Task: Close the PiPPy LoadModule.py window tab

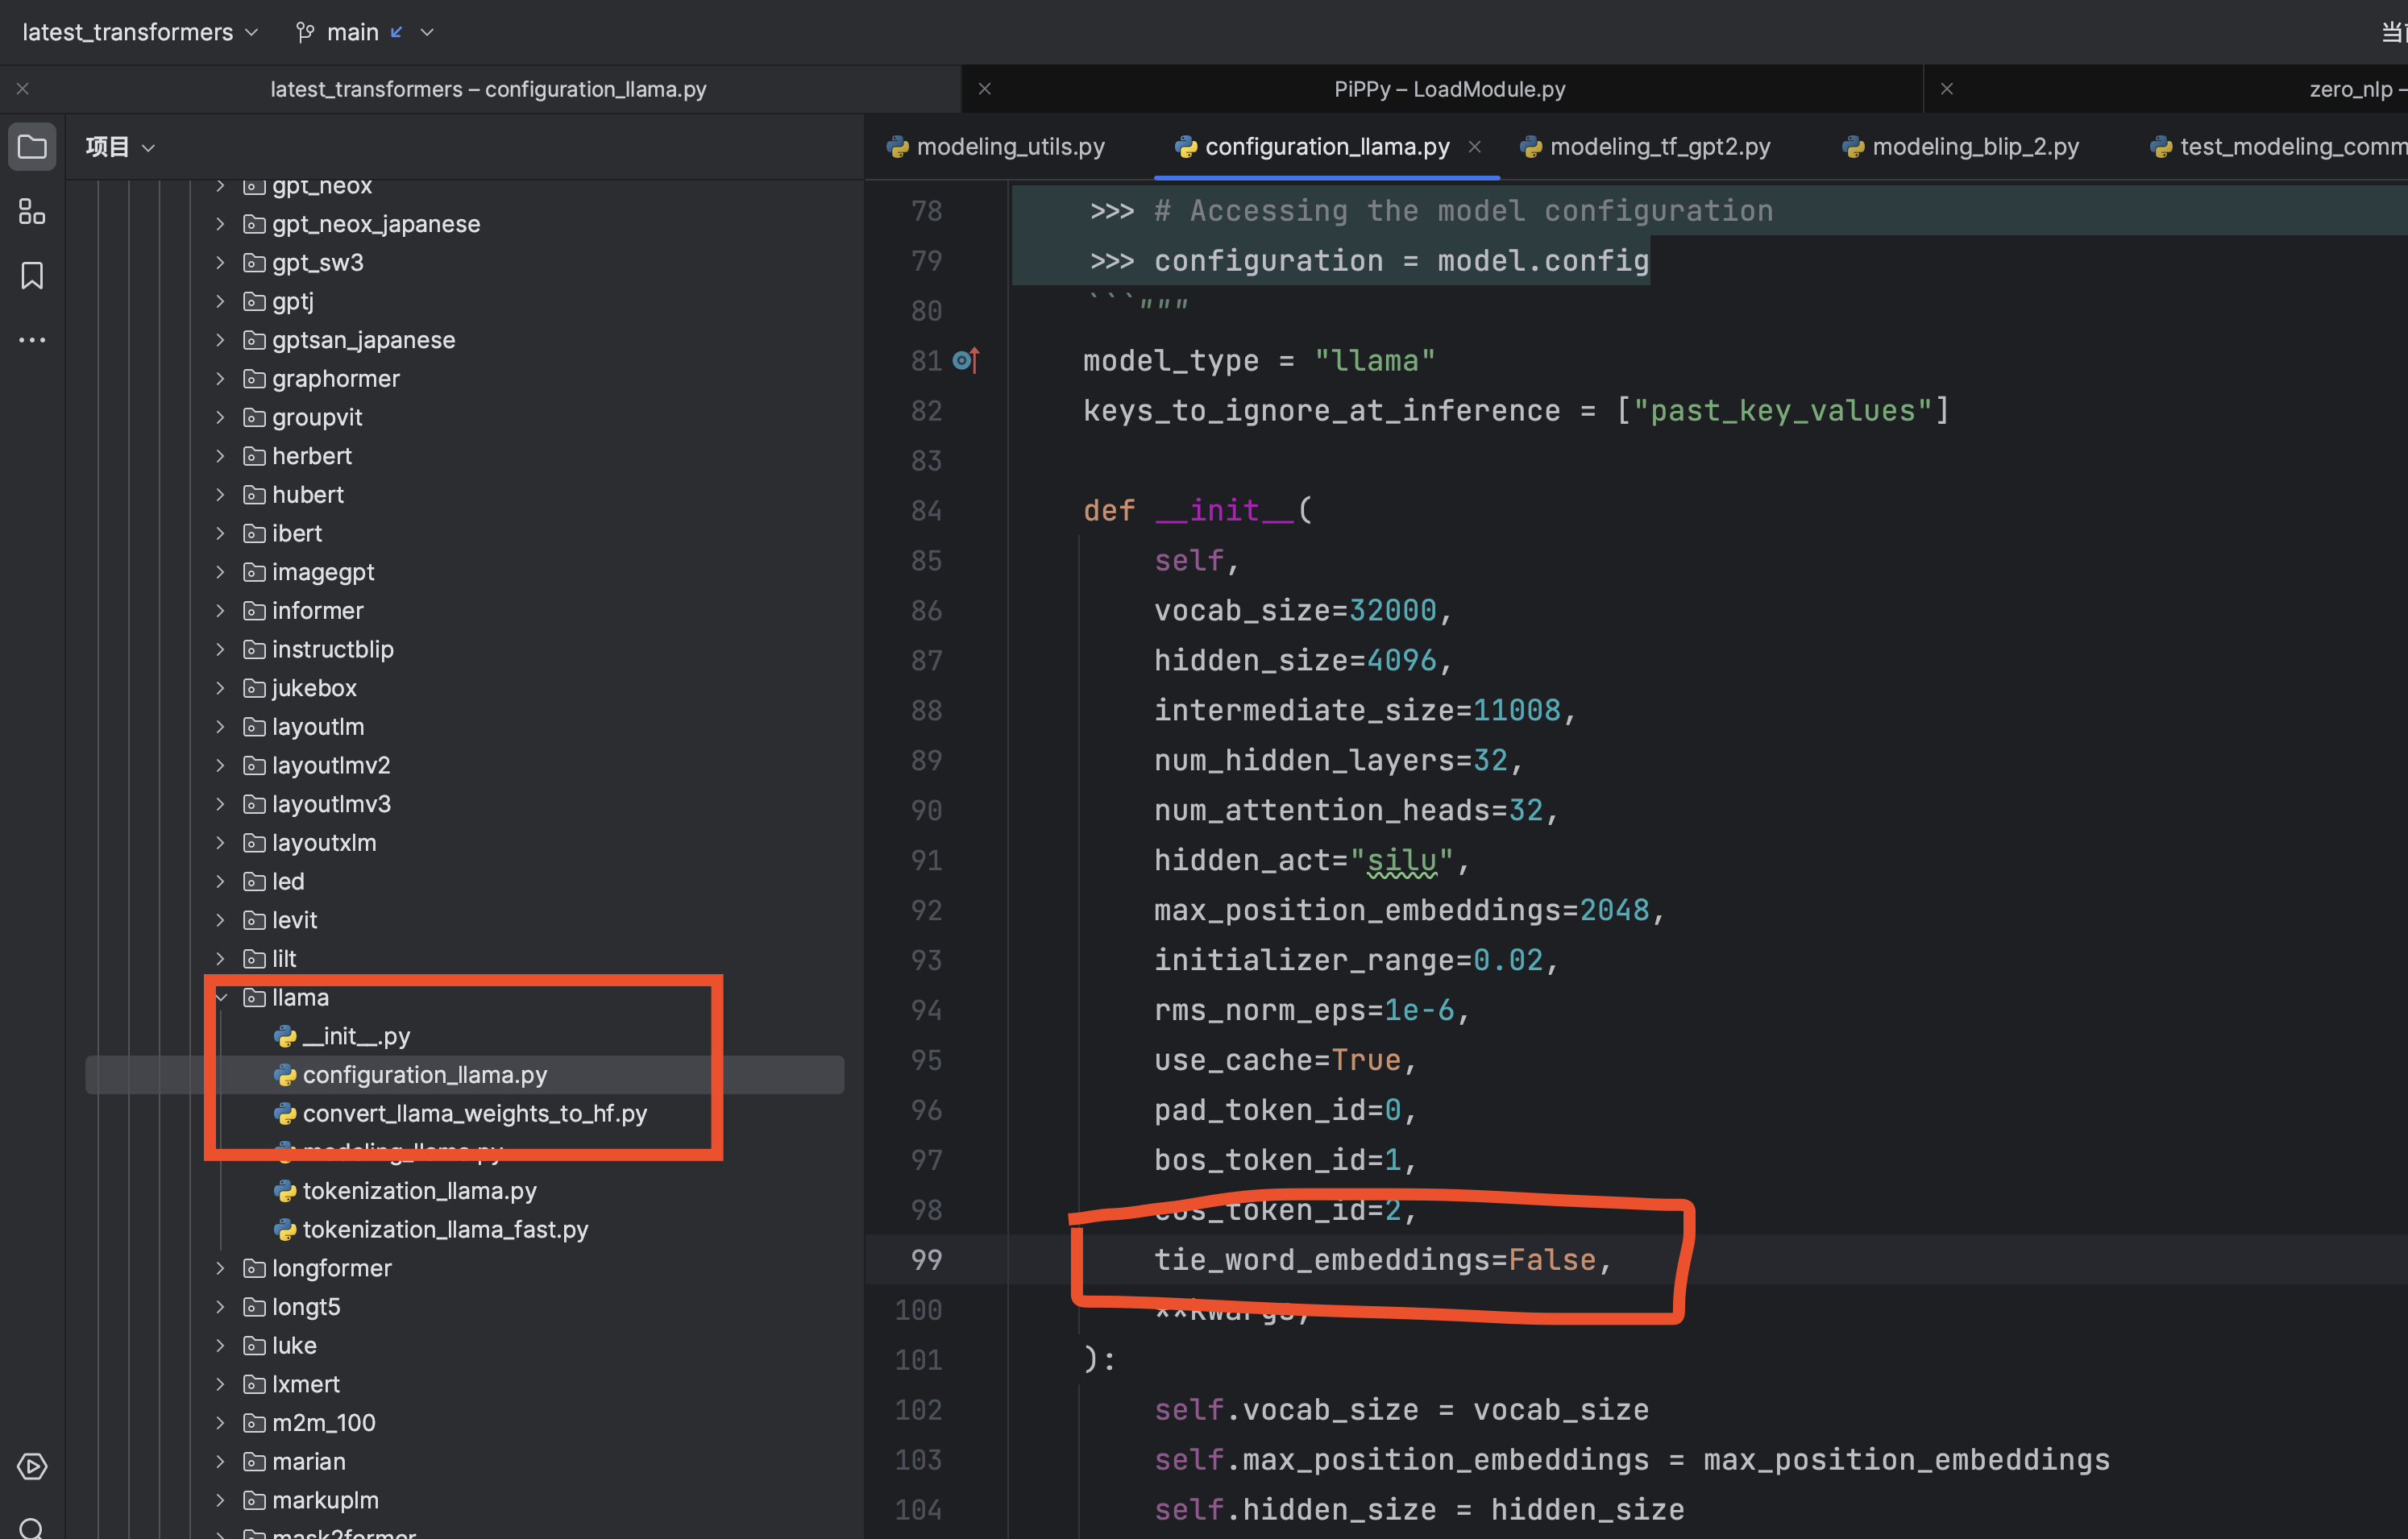Action: (x=984, y=89)
